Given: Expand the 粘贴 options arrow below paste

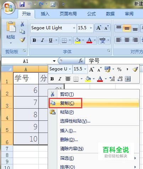Looking at the screenshot, I should click(x=11, y=43).
